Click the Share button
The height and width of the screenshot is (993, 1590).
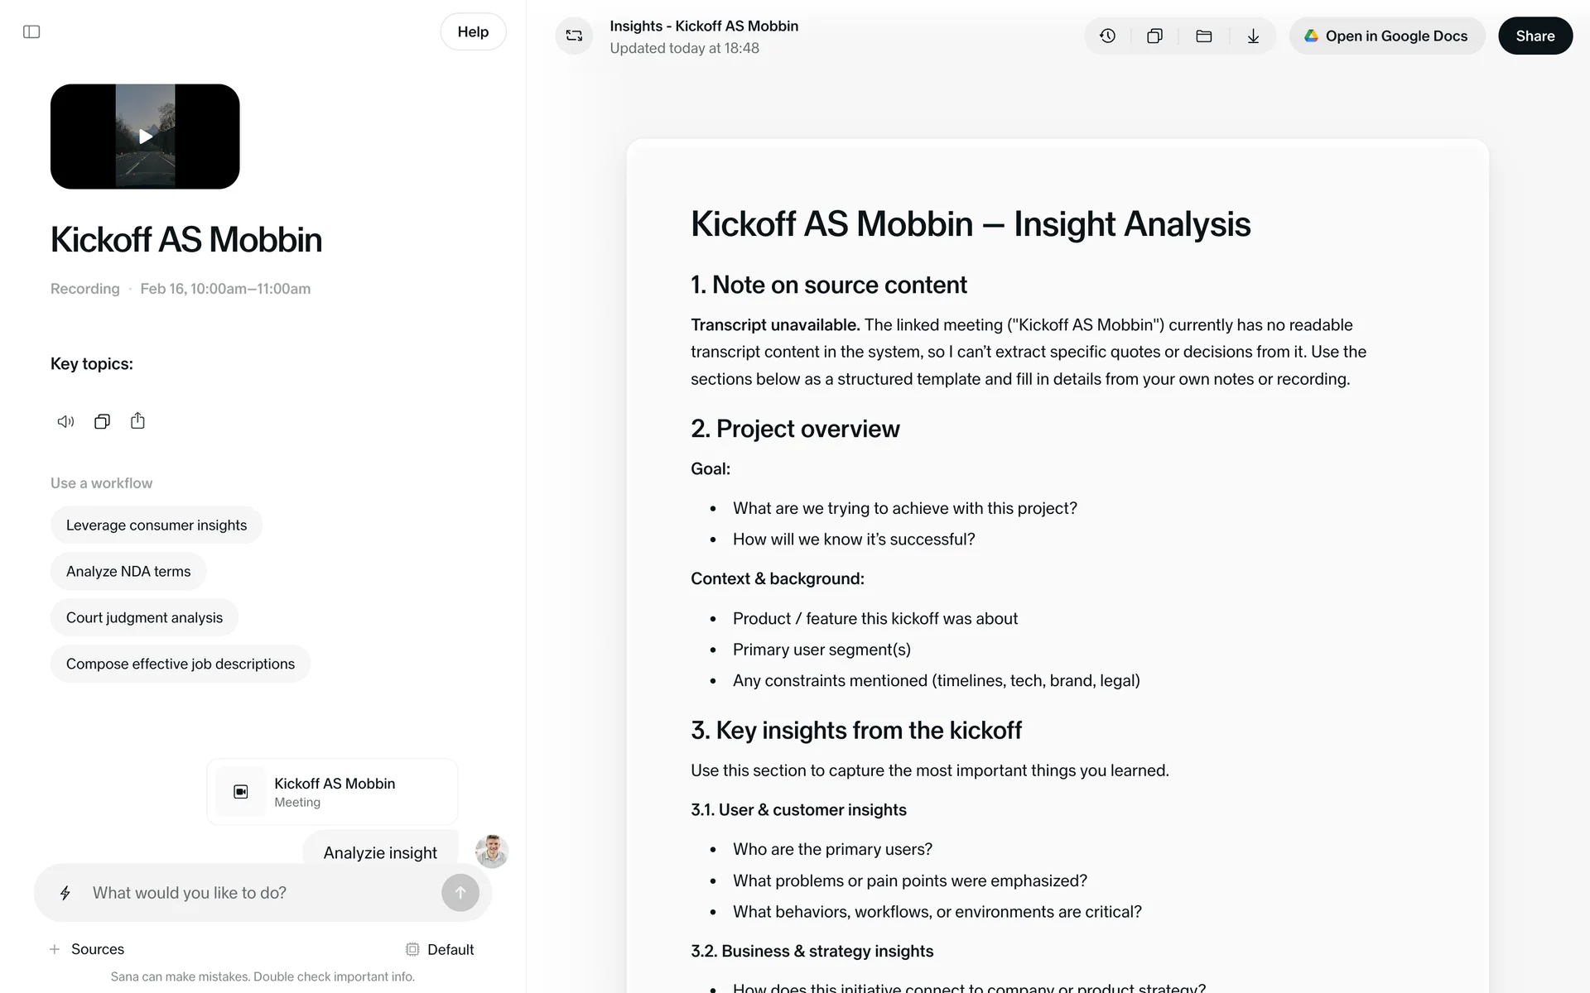pyautogui.click(x=1535, y=36)
